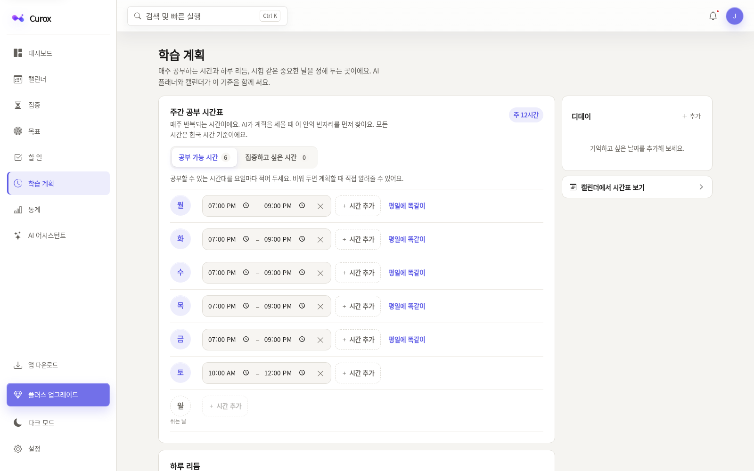Click the 수 day circle
This screenshot has width=754, height=471.
[180, 272]
